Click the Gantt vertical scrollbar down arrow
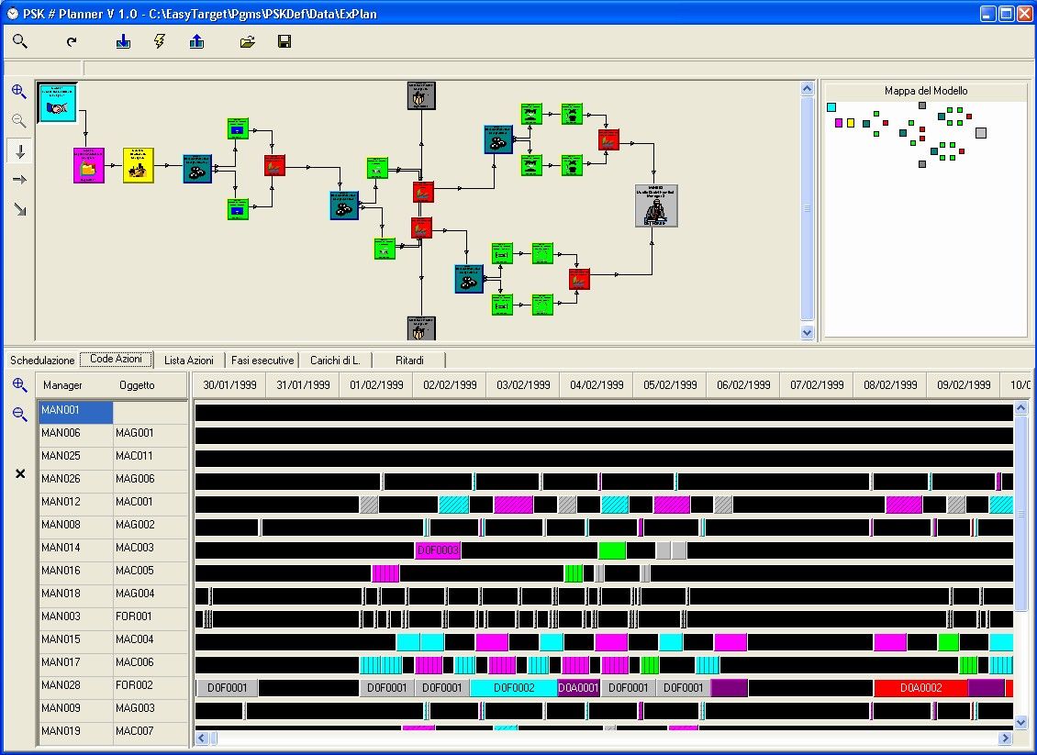The width and height of the screenshot is (1037, 755). click(x=1021, y=722)
